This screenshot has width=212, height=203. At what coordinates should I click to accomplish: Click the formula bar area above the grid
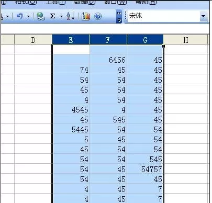point(105,29)
